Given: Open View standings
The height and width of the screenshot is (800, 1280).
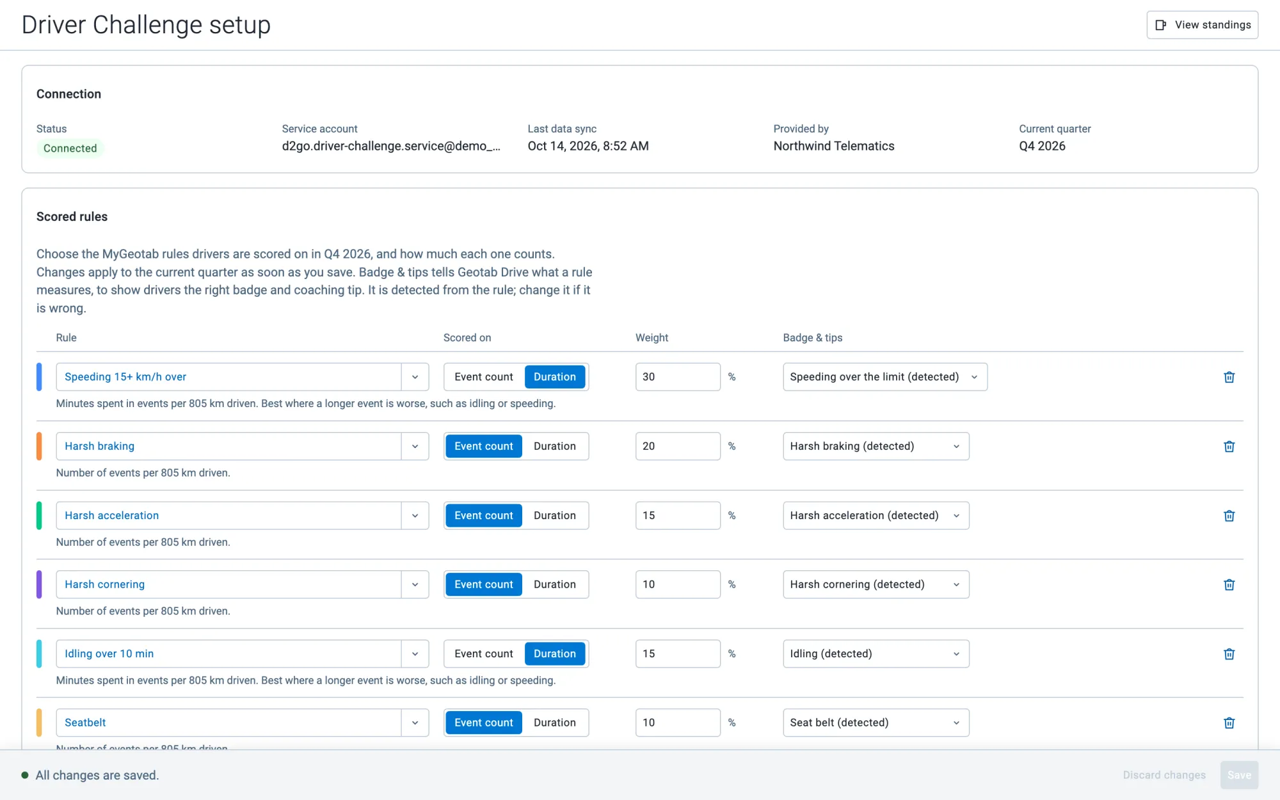Looking at the screenshot, I should tap(1202, 25).
